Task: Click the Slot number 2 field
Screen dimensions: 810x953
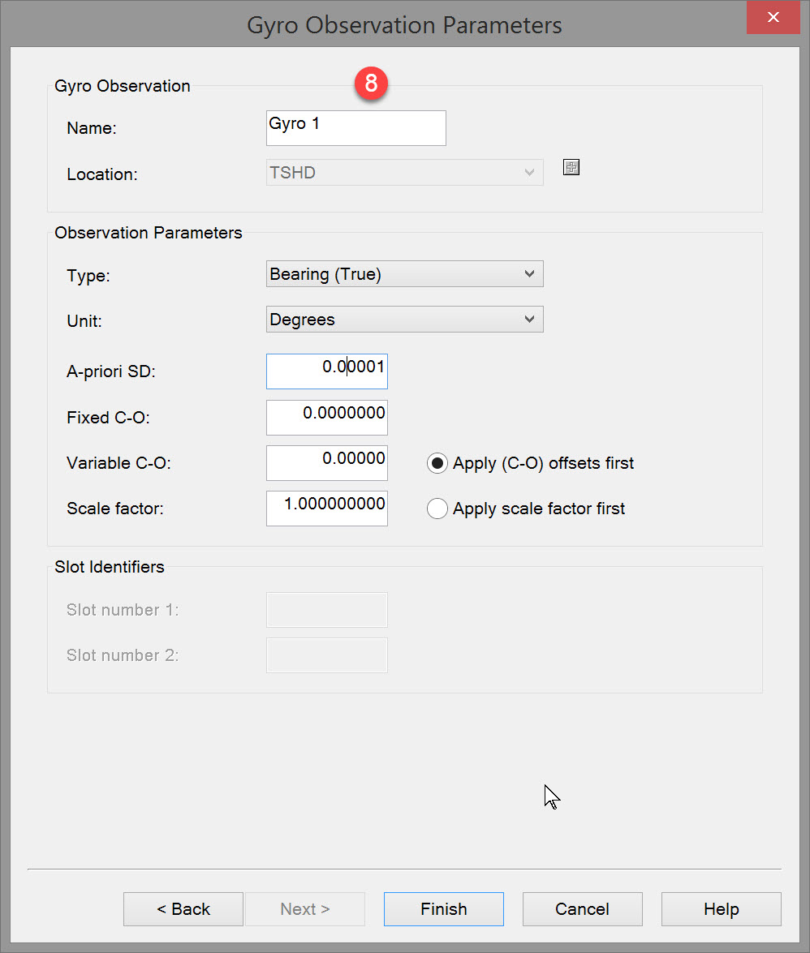Action: pyautogui.click(x=326, y=655)
